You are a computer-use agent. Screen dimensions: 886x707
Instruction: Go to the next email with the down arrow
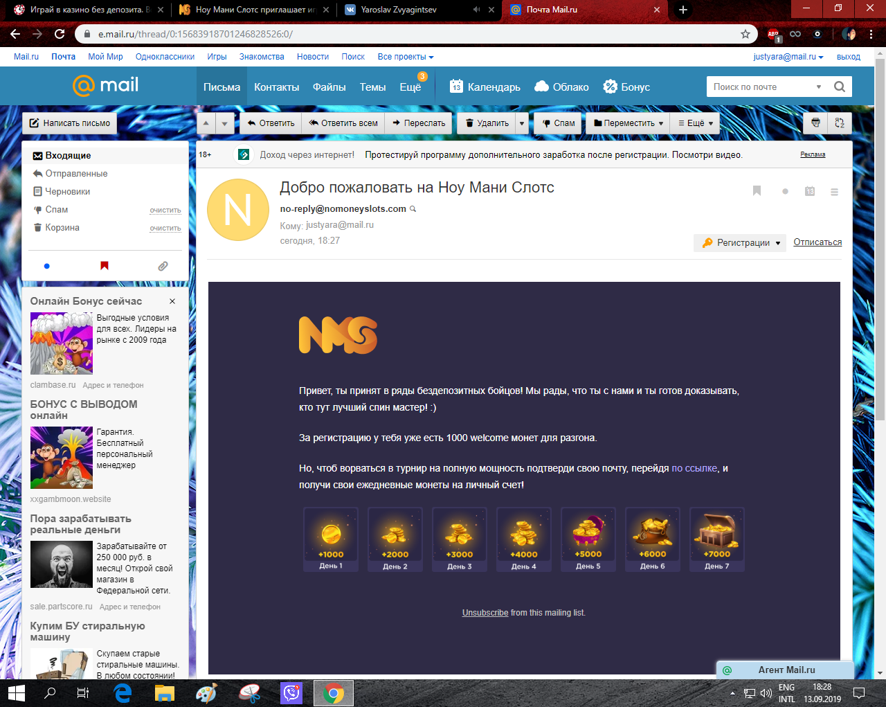tap(224, 123)
